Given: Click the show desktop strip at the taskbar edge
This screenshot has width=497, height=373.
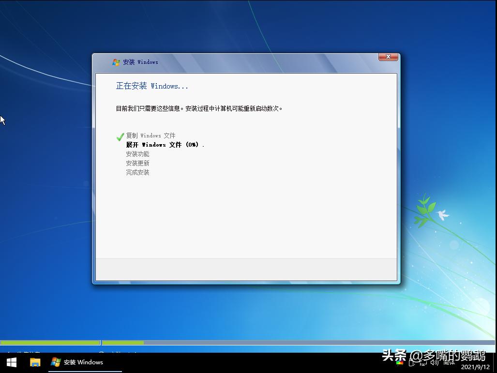Looking at the screenshot, I should click(x=495, y=363).
